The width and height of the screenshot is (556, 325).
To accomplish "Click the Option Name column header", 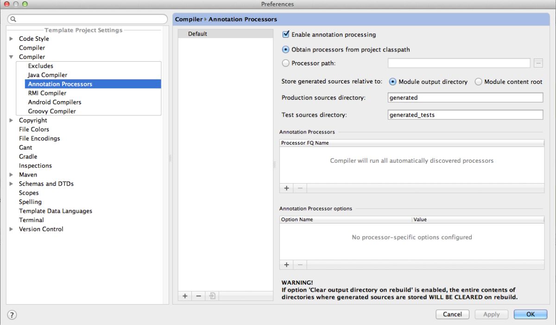I will tap(346, 219).
